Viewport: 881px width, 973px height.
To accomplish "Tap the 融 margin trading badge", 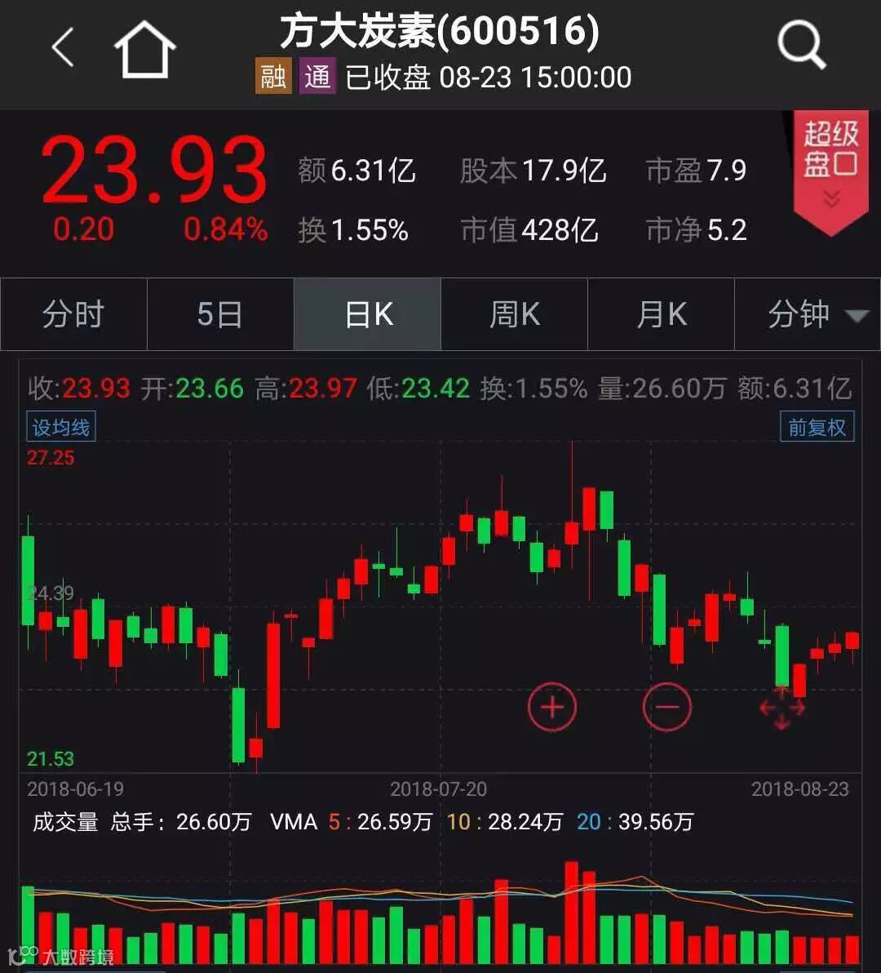I will (x=272, y=76).
